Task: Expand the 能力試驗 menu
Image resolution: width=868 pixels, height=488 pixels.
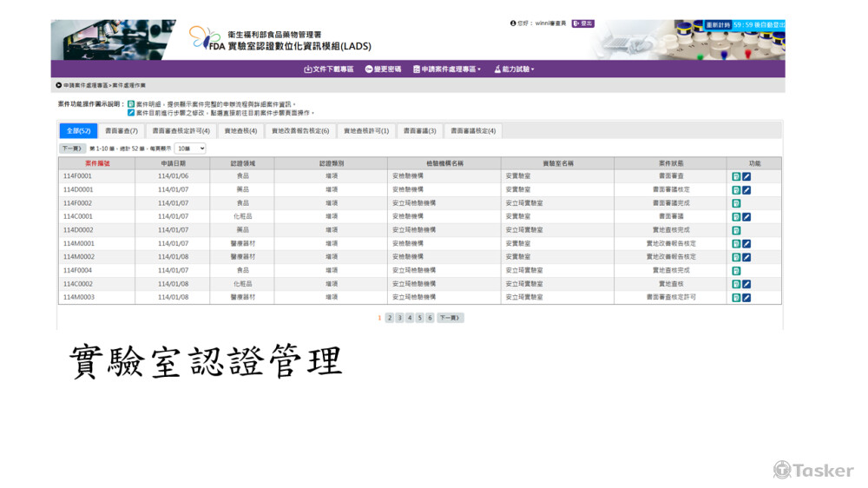Action: [514, 69]
